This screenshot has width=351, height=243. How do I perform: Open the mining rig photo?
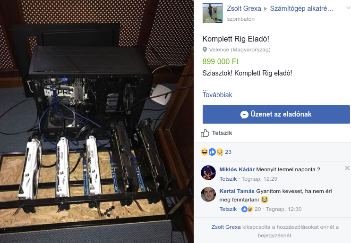click(x=97, y=121)
